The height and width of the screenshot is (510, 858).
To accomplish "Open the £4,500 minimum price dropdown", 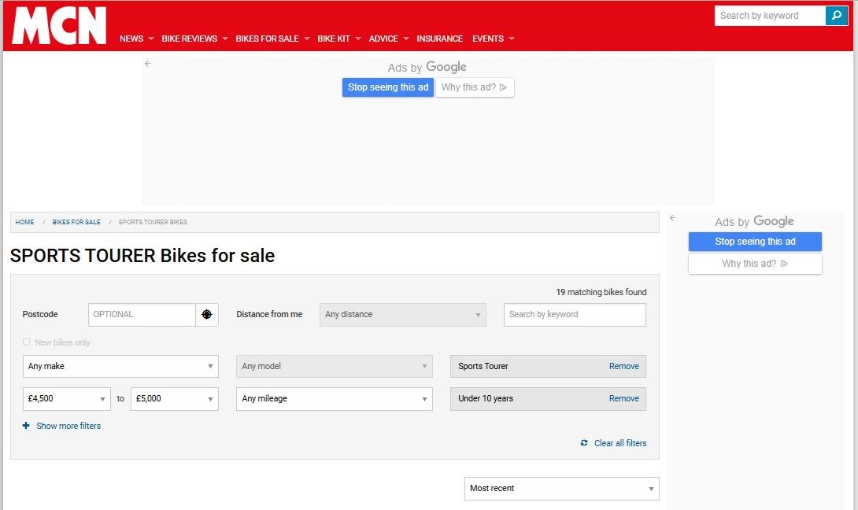I will 66,399.
